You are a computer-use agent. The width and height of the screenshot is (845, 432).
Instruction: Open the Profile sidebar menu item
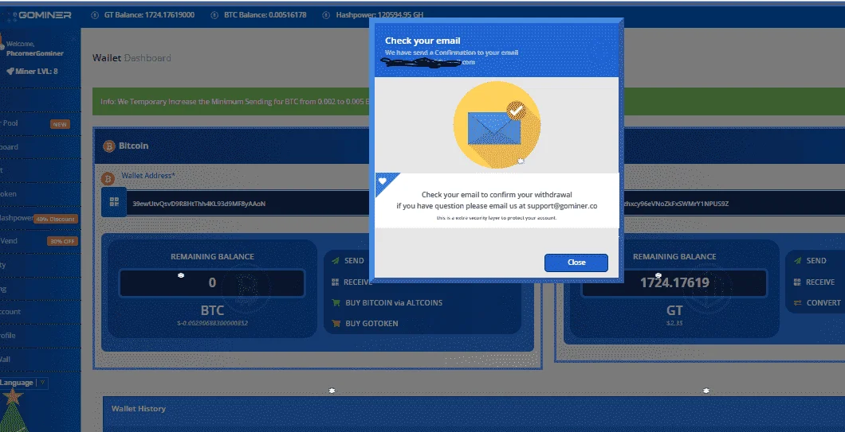39,336
